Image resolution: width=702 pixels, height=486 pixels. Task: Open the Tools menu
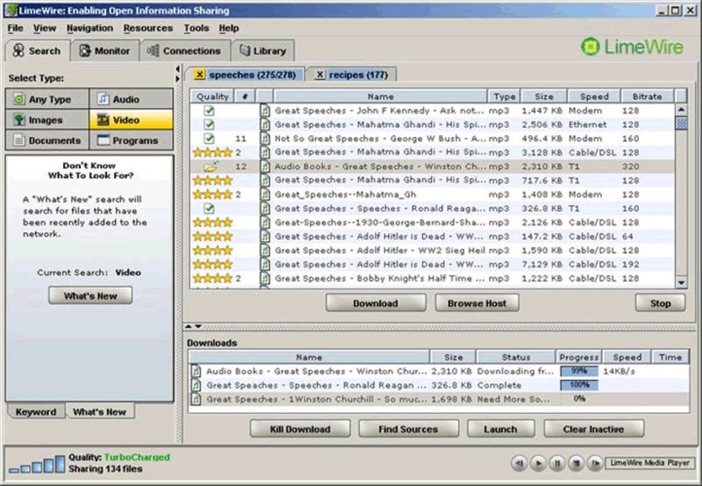(196, 28)
